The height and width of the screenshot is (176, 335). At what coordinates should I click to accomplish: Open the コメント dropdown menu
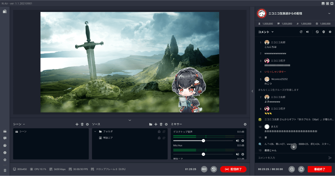tap(266, 32)
